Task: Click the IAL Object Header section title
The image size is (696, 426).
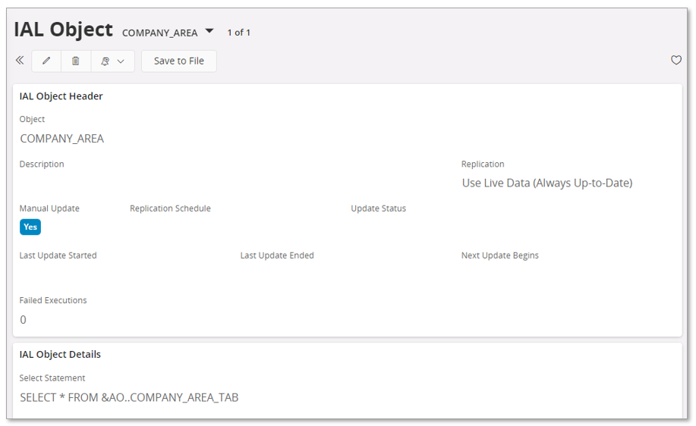Action: tap(61, 96)
